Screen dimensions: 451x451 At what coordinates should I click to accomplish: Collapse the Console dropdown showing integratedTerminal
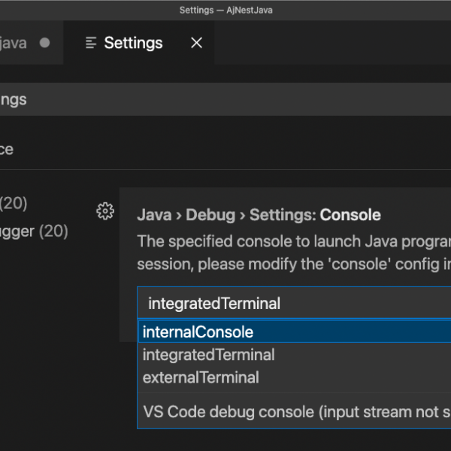pyautogui.click(x=293, y=304)
